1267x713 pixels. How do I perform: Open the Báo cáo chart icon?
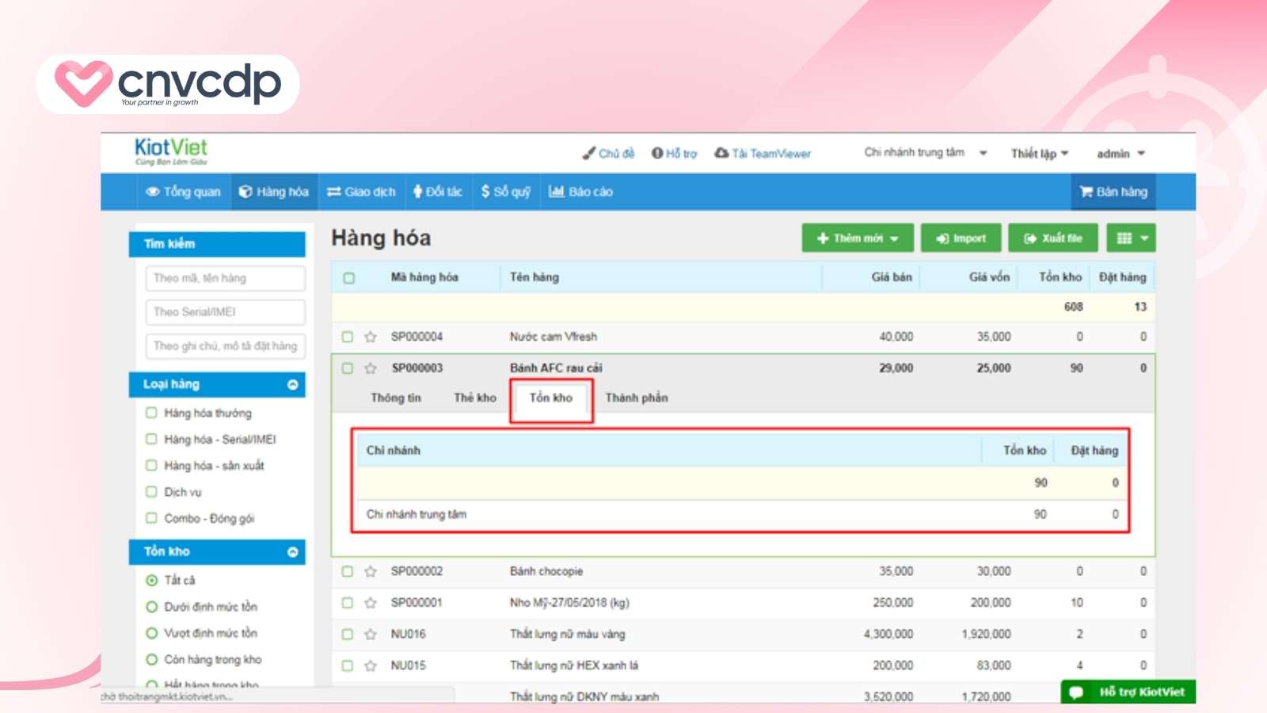click(556, 191)
